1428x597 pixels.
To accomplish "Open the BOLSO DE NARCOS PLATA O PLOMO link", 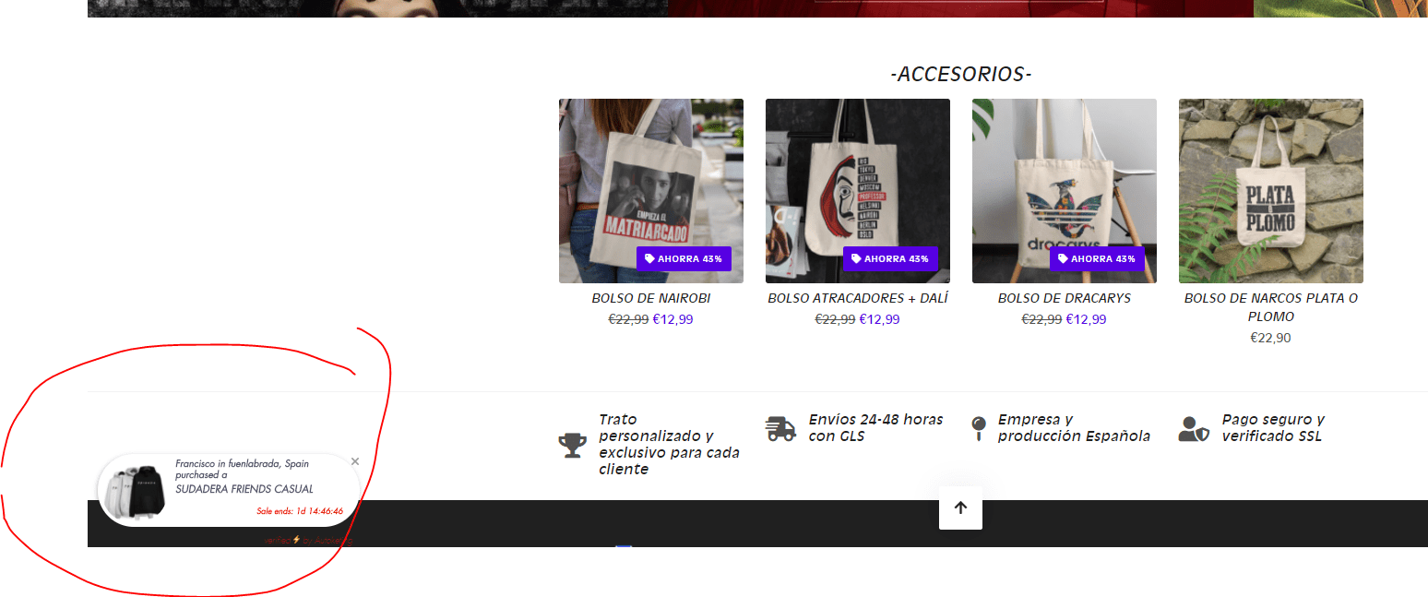I will (x=1271, y=307).
